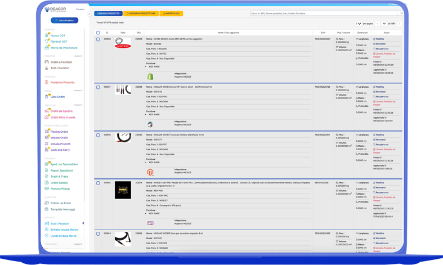
Task: Click the MORLEY ABY-PRO product photo
Action: pos(123,190)
